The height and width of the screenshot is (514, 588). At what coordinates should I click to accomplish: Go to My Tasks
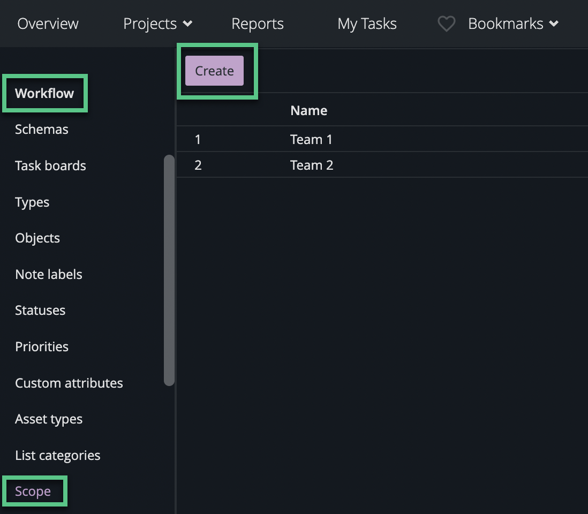click(x=367, y=24)
